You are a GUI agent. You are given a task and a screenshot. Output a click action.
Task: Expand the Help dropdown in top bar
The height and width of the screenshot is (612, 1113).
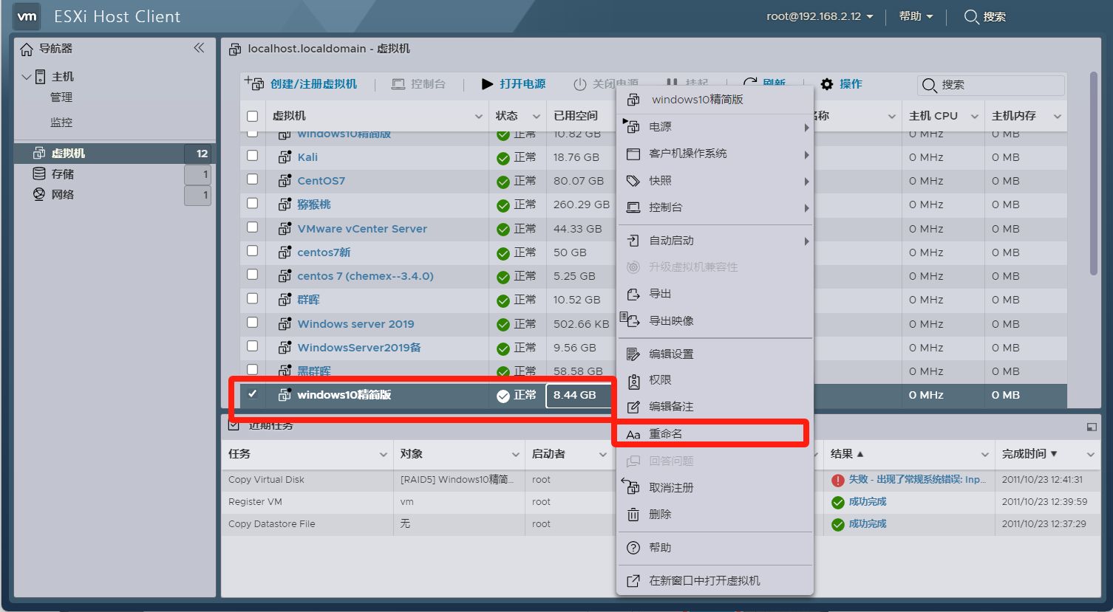916,16
